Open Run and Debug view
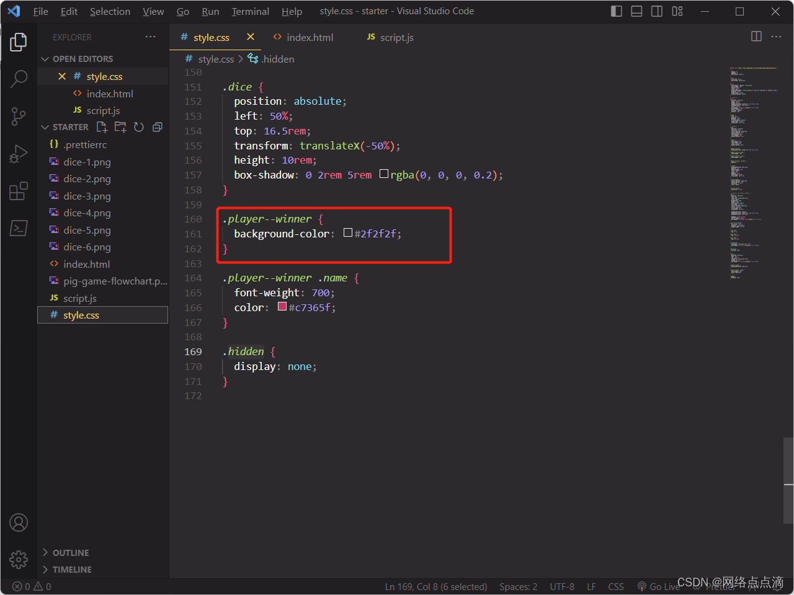This screenshot has width=794, height=595. pyautogui.click(x=19, y=154)
